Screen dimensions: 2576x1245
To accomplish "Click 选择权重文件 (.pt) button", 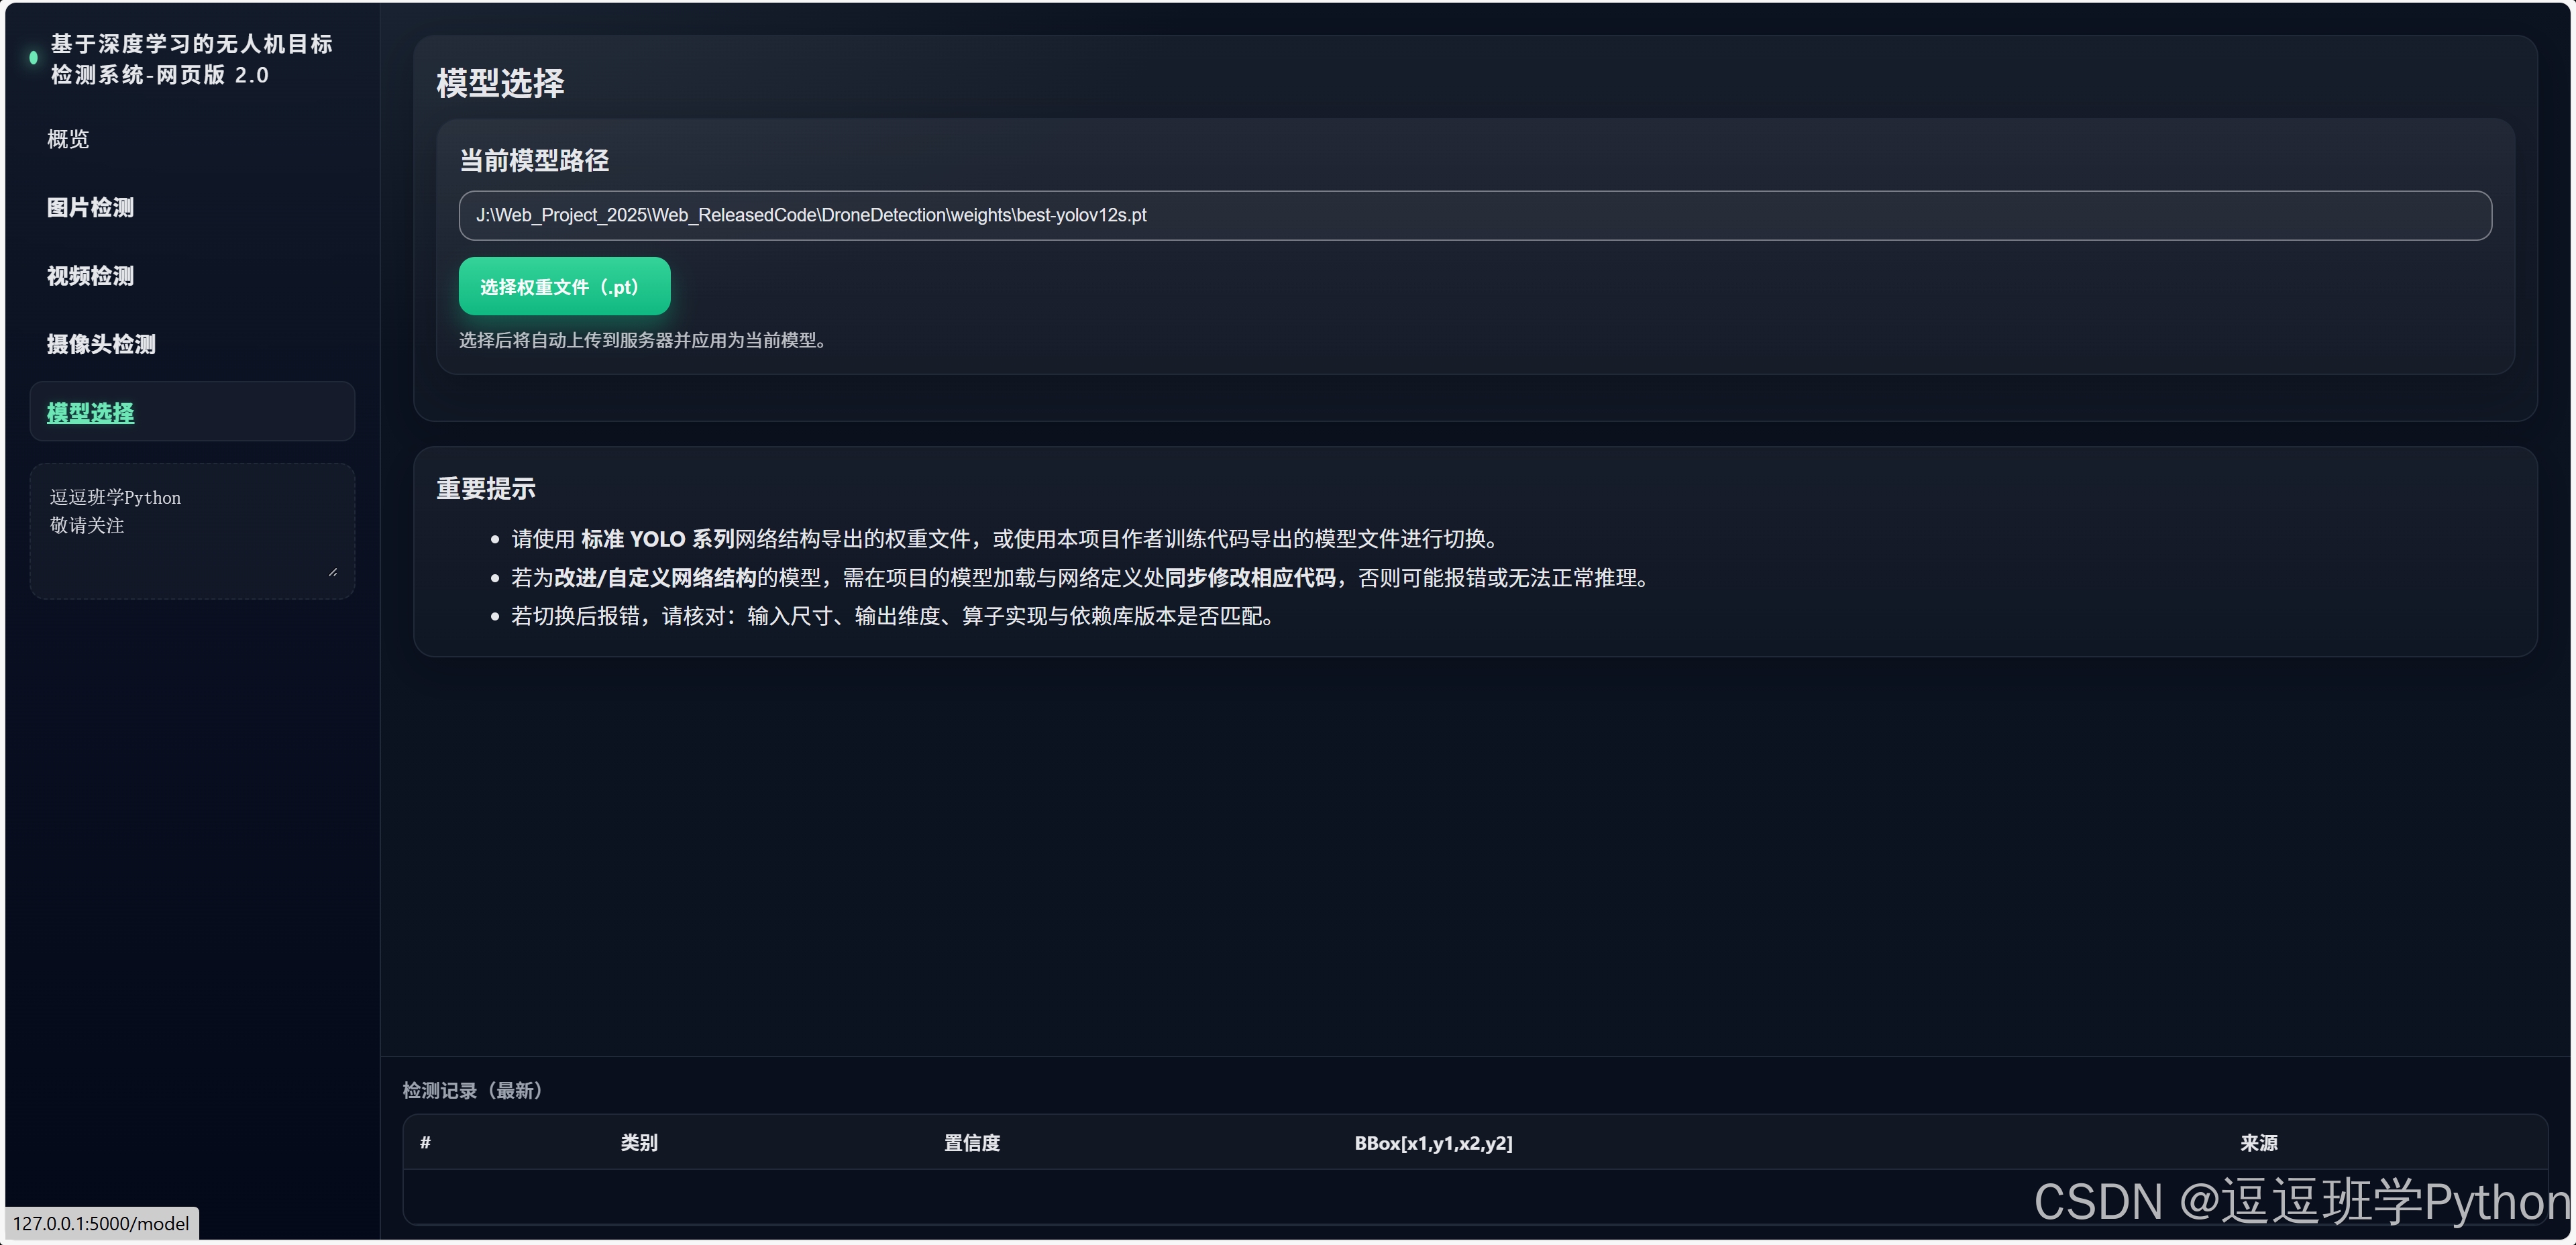I will pos(564,287).
